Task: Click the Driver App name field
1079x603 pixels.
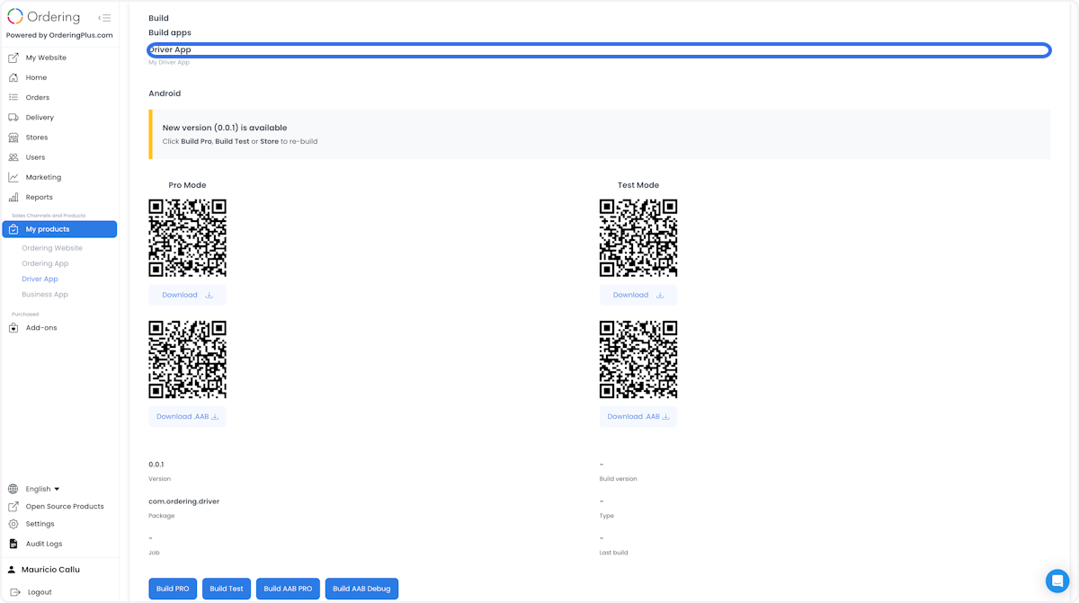Action: (600, 50)
